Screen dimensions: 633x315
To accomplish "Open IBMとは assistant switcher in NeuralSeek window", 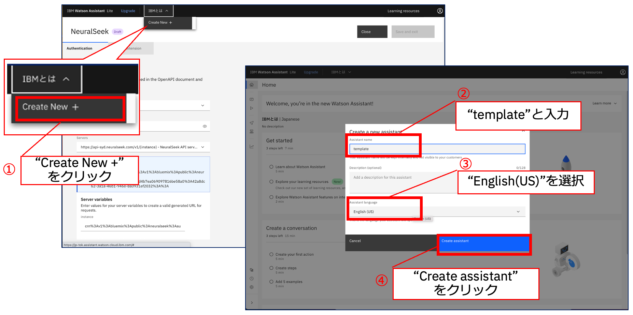I will 159,11.
